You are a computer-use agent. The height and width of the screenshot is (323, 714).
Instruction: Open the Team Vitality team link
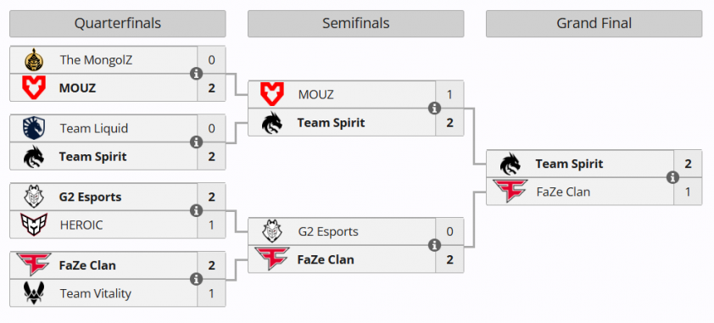[95, 293]
